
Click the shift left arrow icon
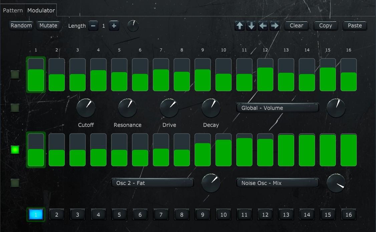(x=263, y=26)
